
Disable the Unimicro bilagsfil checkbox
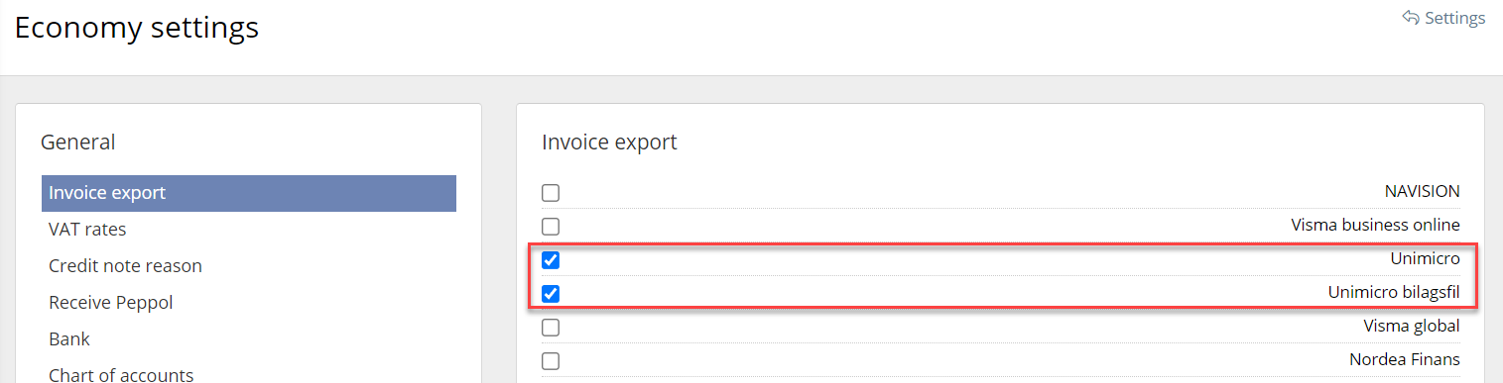click(x=551, y=293)
